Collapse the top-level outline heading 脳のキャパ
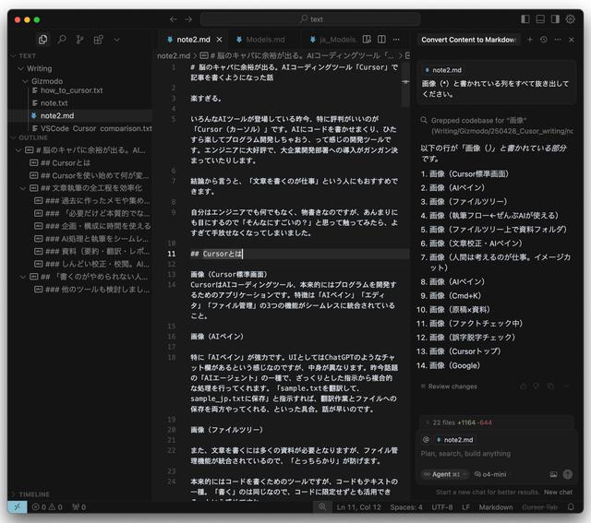Image resolution: width=591 pixels, height=523 pixels. coord(18,150)
